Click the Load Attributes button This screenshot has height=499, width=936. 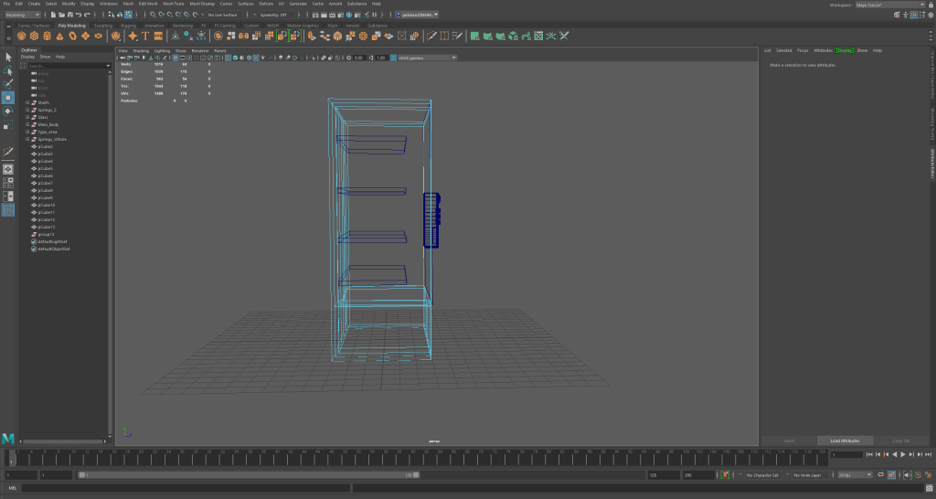tap(845, 441)
